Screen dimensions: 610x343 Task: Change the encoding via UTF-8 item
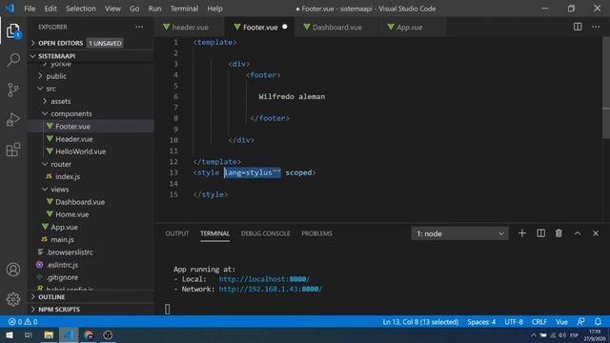514,322
